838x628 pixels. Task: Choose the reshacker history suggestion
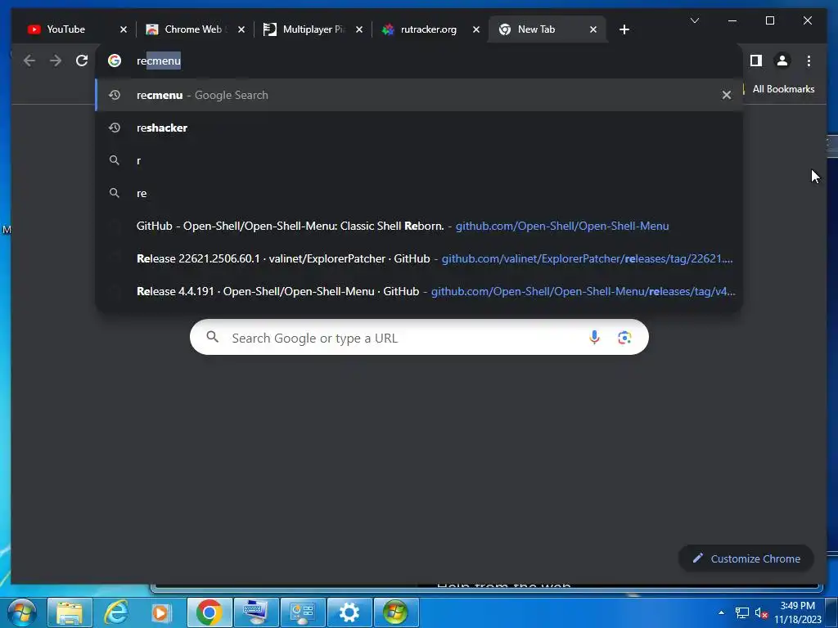[419, 128]
